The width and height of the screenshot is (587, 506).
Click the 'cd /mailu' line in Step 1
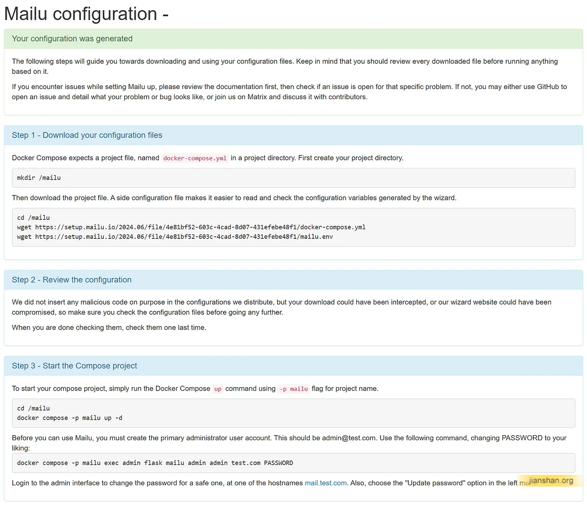click(33, 218)
